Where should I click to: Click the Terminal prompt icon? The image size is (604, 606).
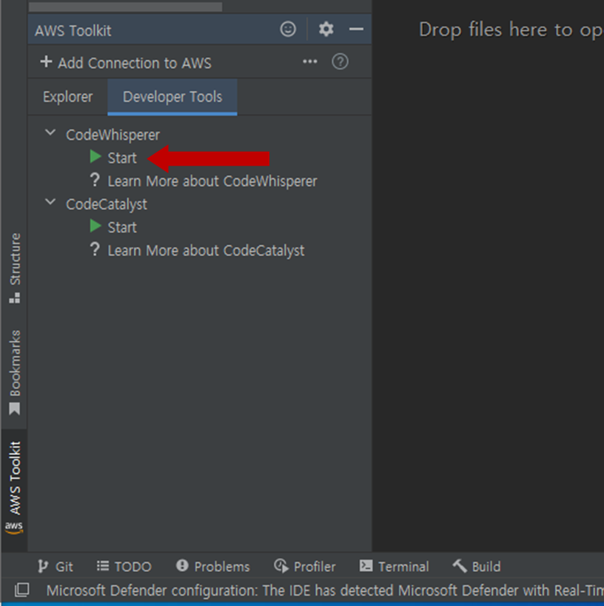point(366,566)
